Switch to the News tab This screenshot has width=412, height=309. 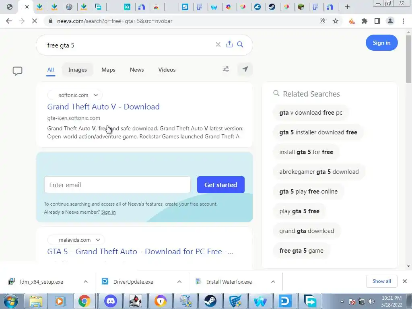(x=137, y=70)
